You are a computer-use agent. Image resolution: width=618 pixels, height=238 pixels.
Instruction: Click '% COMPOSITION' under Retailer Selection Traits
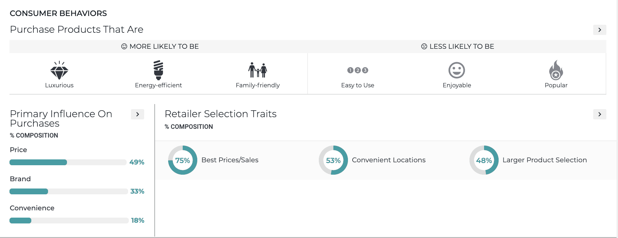189,127
